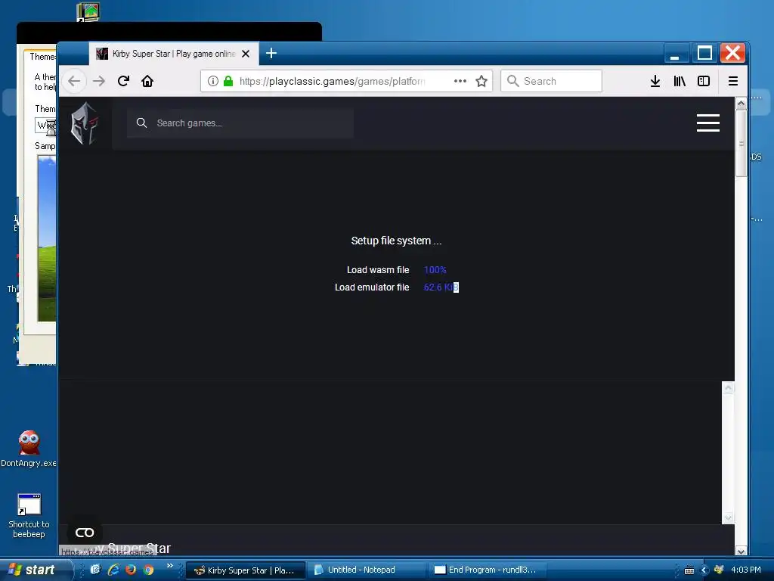
Task: Open Firefox downloads arrow
Action: click(x=655, y=81)
